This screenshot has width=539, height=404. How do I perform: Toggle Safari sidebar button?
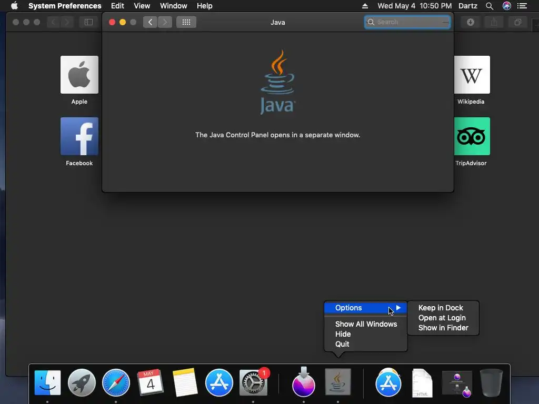(88, 22)
